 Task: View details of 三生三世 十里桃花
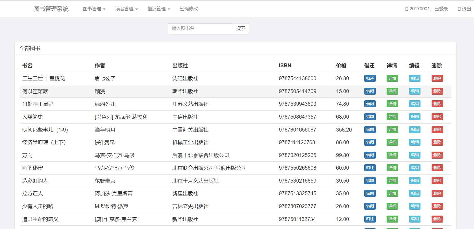(392, 78)
